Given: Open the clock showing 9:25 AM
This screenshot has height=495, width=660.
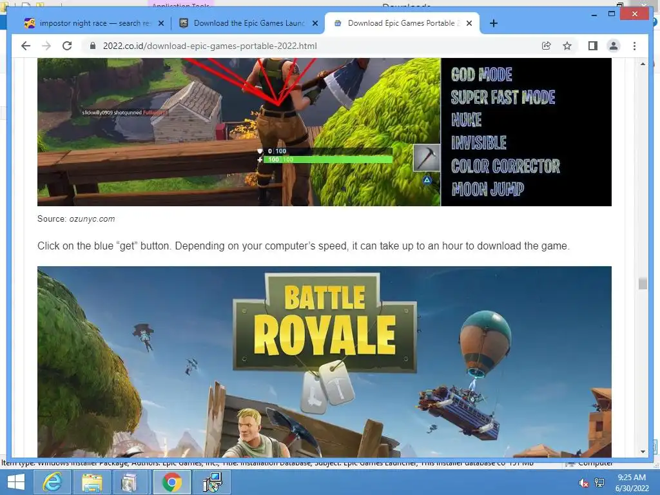Looking at the screenshot, I should click(632, 483).
